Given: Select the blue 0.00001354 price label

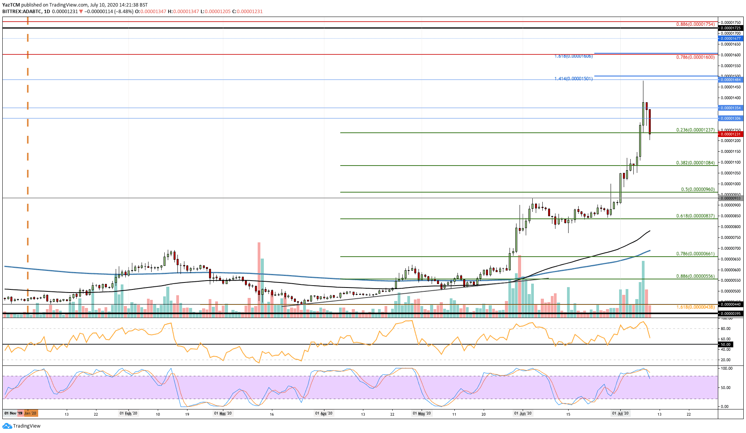Looking at the screenshot, I should coord(731,108).
